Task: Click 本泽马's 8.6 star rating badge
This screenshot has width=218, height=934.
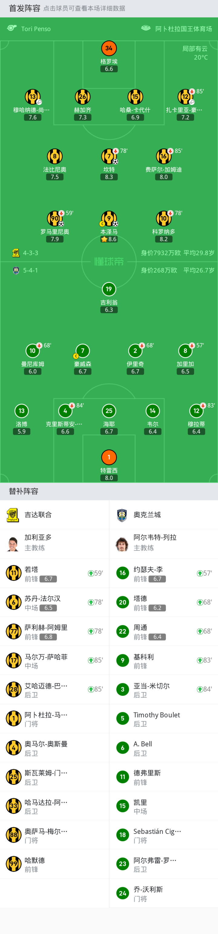Action: (109, 239)
